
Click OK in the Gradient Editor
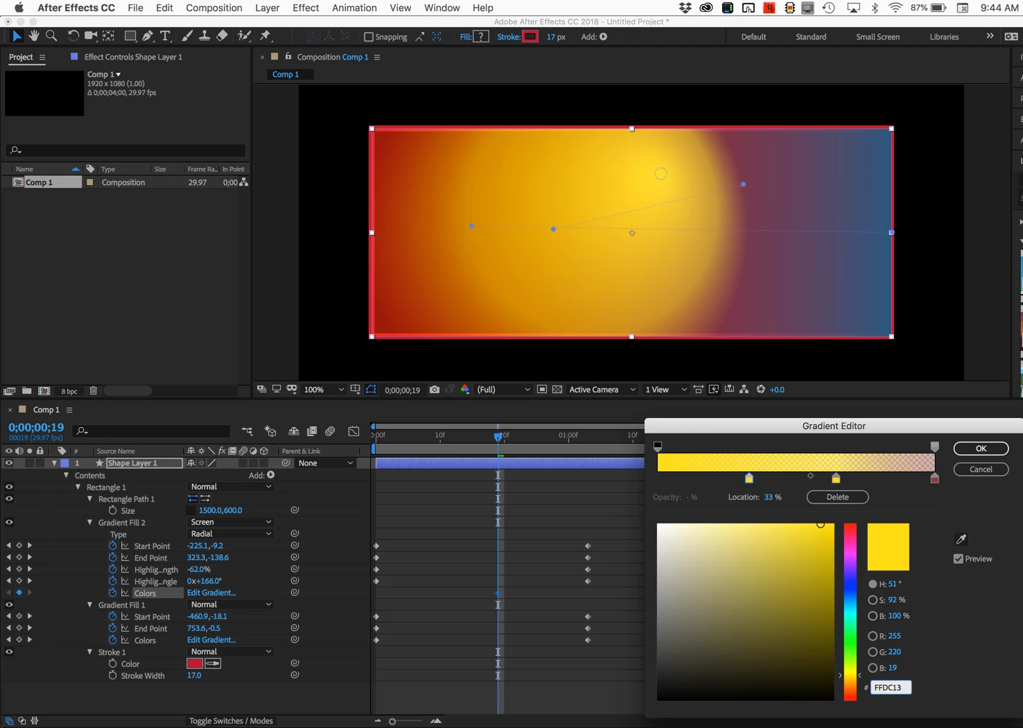click(981, 449)
